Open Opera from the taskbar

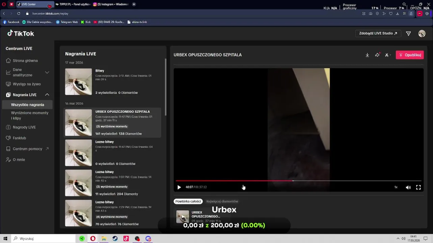coord(93,239)
